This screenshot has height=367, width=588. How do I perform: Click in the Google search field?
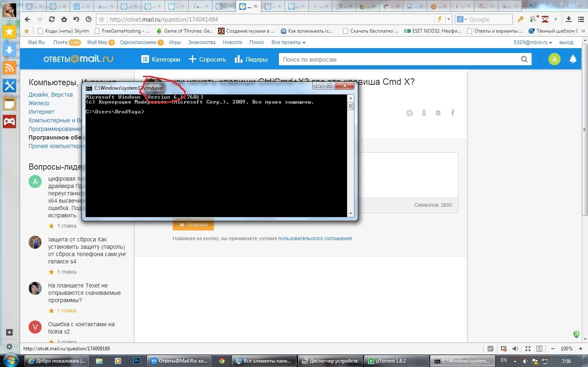(490, 19)
